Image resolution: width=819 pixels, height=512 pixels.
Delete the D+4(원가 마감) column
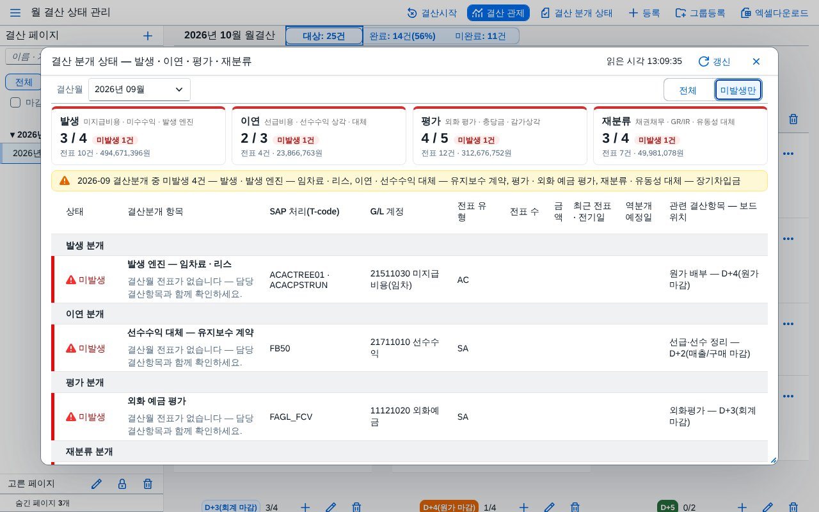point(575,508)
